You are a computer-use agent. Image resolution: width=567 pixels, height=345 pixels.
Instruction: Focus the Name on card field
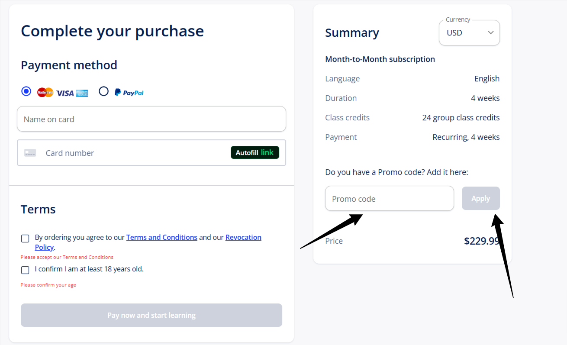tap(151, 119)
